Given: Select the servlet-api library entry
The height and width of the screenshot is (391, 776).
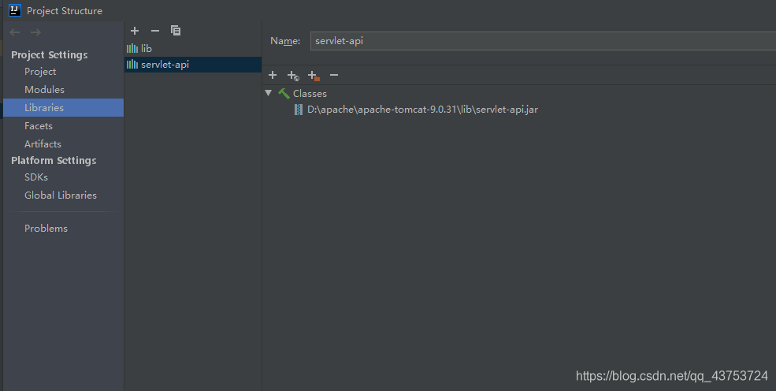Looking at the screenshot, I should (192, 65).
